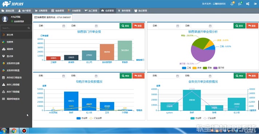Screen dimensions: 259x134
Task: Open the 销售管理 top menu
Action: pyautogui.click(x=57, y=11)
